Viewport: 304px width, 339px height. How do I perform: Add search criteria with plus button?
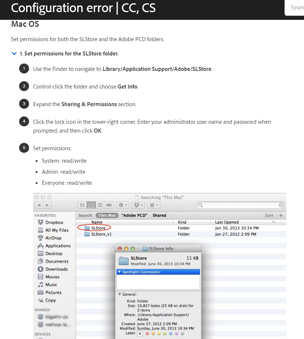tap(281, 215)
